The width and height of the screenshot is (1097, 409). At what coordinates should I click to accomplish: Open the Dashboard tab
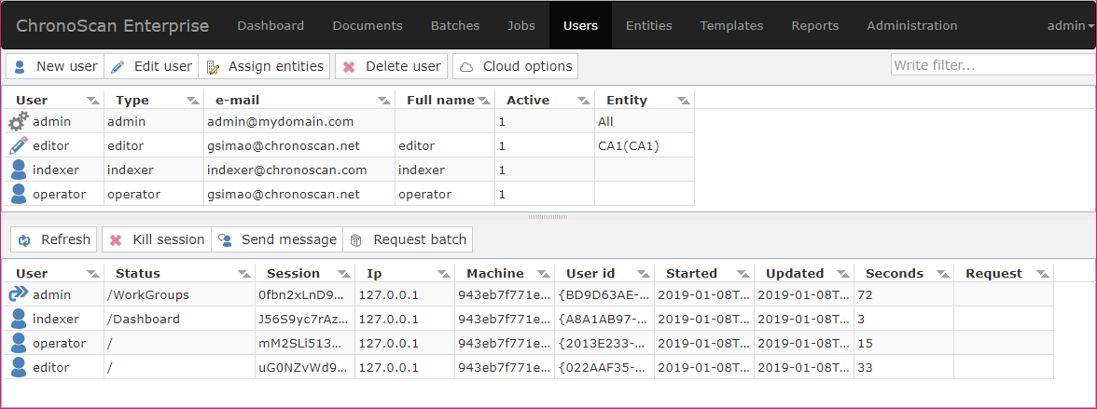click(x=271, y=26)
